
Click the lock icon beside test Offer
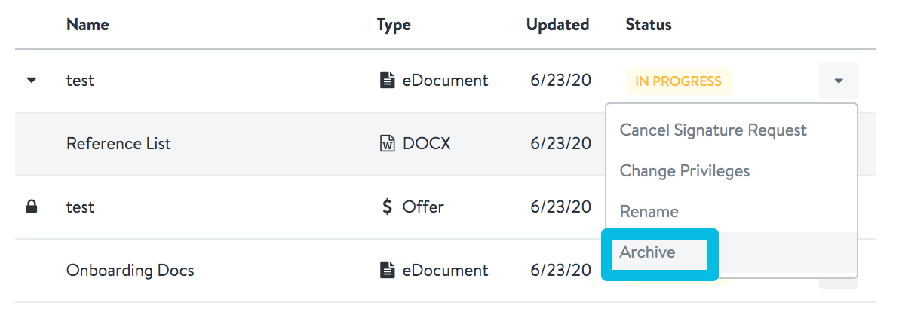(32, 207)
